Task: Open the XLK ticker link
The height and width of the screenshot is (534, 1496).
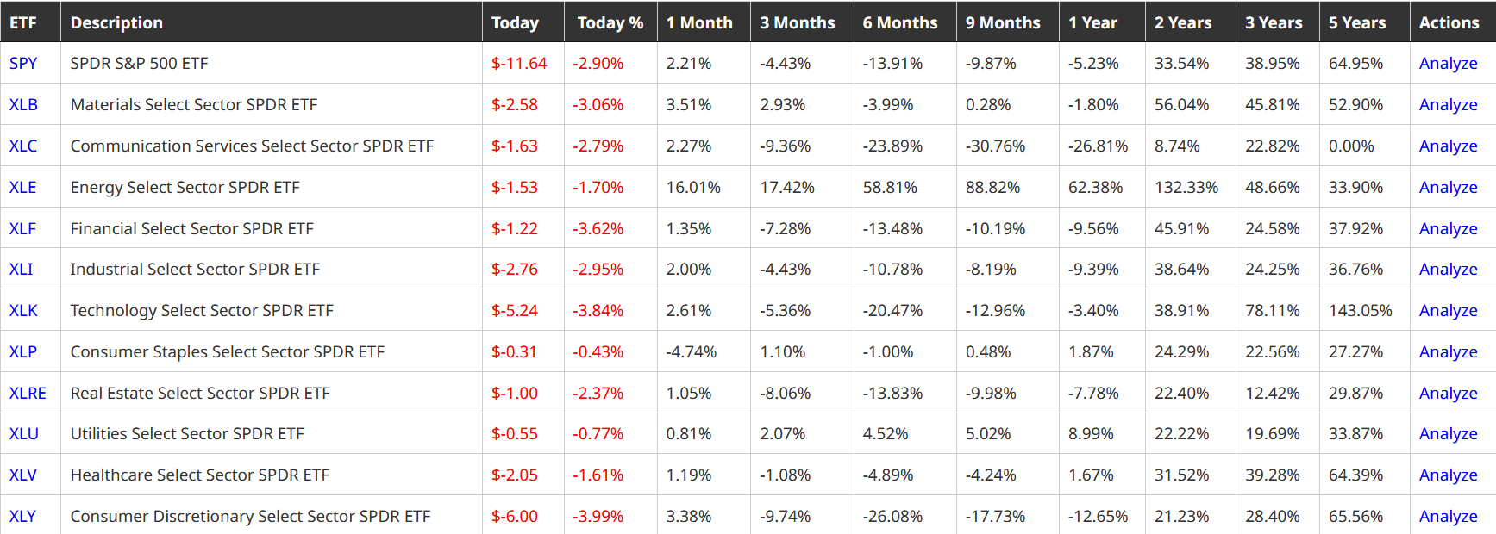Action: 23,311
